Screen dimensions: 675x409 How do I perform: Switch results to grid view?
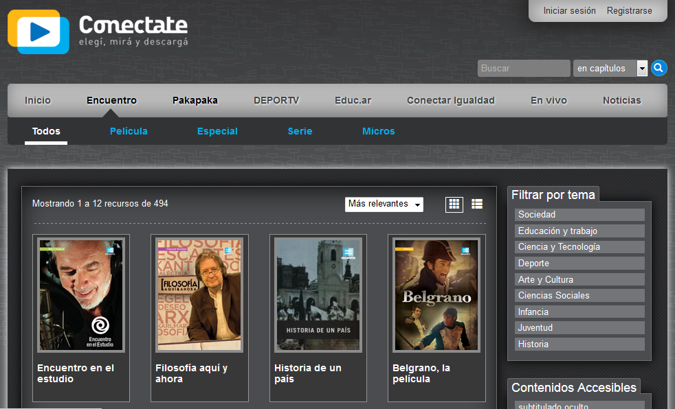454,204
